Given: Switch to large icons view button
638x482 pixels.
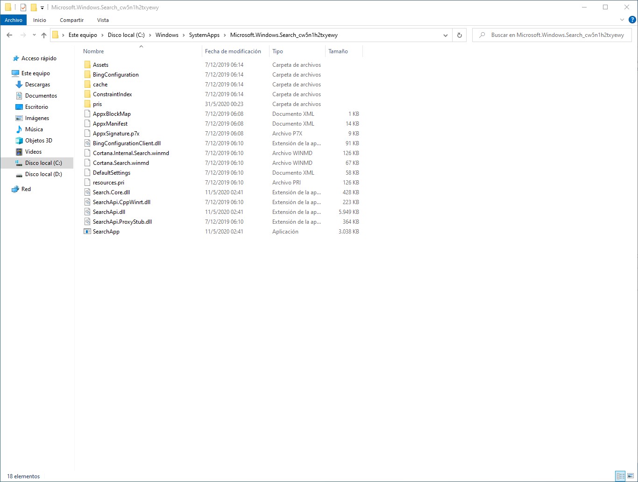Looking at the screenshot, I should [631, 476].
